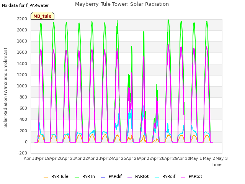
Task: Click the 'Apr 27' date tick label
Action: point(145,158)
